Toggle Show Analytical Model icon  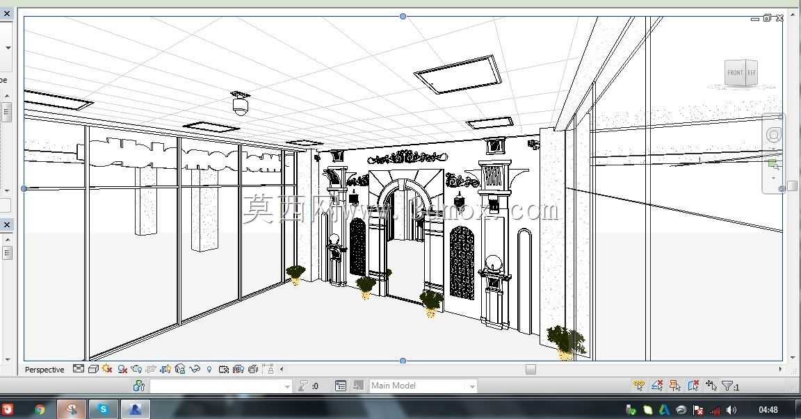(x=238, y=369)
